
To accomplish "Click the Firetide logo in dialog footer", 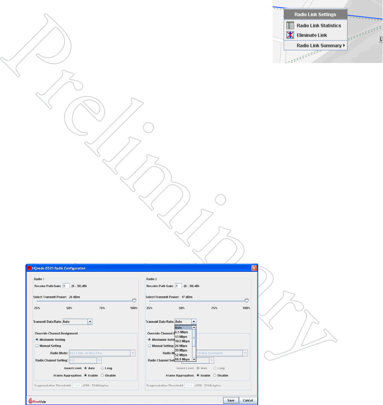I will tap(37, 400).
